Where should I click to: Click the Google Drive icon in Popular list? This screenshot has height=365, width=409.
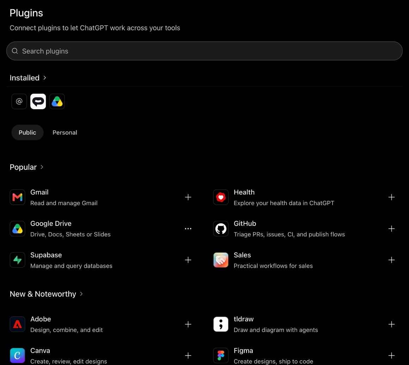[x=18, y=229]
